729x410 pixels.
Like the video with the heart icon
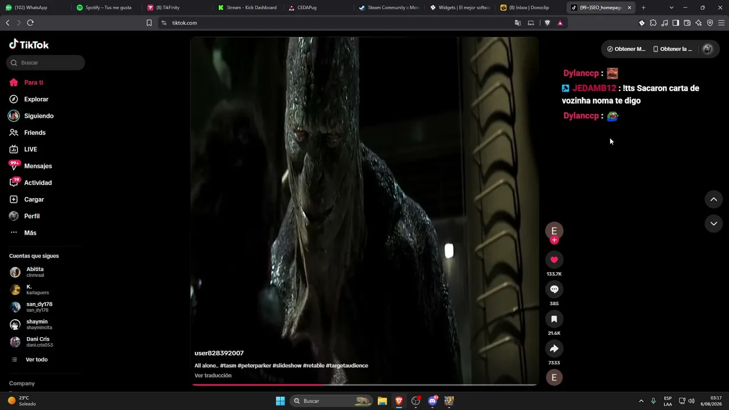click(554, 260)
